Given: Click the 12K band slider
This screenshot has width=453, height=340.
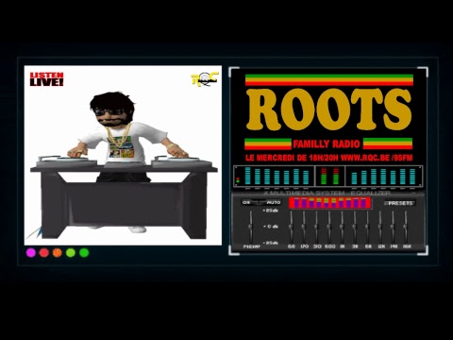Looking at the screenshot, I should coord(380,227).
